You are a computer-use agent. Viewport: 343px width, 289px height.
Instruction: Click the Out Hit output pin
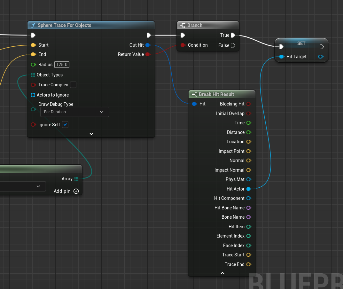tap(148, 45)
